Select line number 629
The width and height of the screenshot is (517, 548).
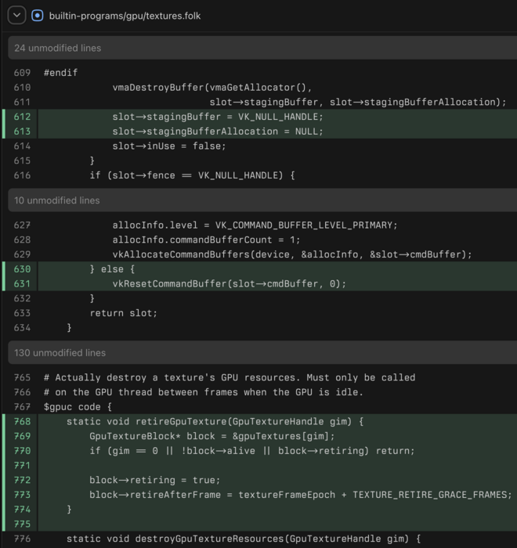(22, 254)
